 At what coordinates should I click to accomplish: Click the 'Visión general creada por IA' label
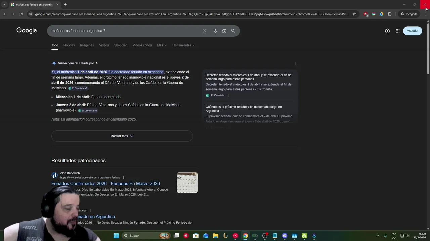(x=78, y=63)
